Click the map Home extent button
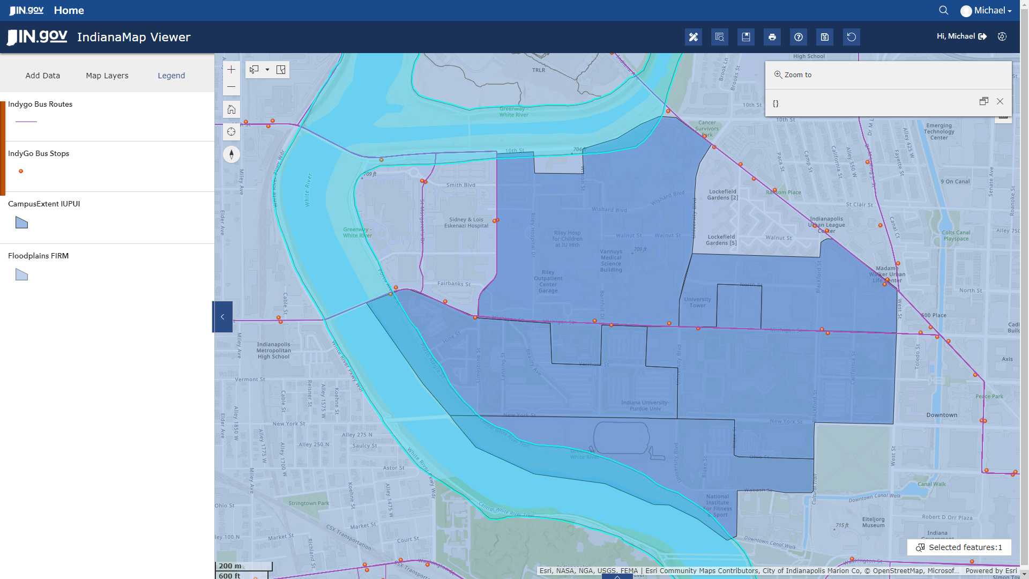Screen dimensions: 1029x579 (x=232, y=109)
